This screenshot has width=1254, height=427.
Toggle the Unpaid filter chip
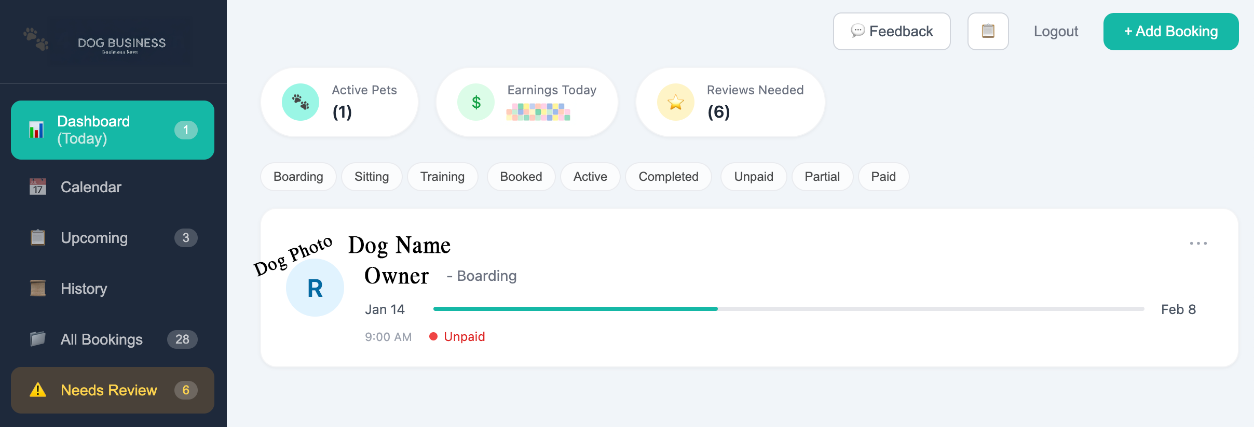point(753,177)
